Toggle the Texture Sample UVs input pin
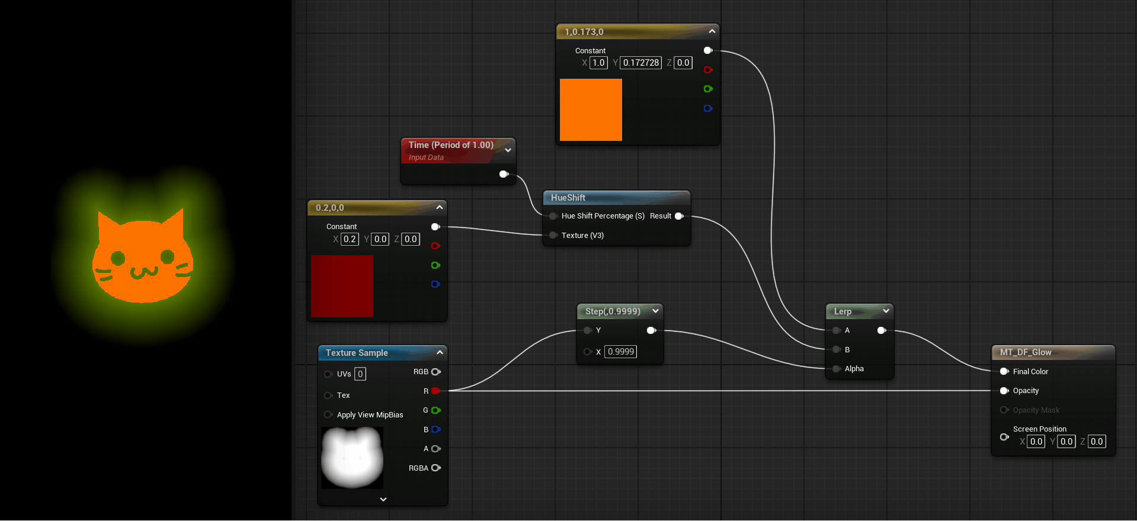This screenshot has height=521, width=1137. [x=328, y=374]
